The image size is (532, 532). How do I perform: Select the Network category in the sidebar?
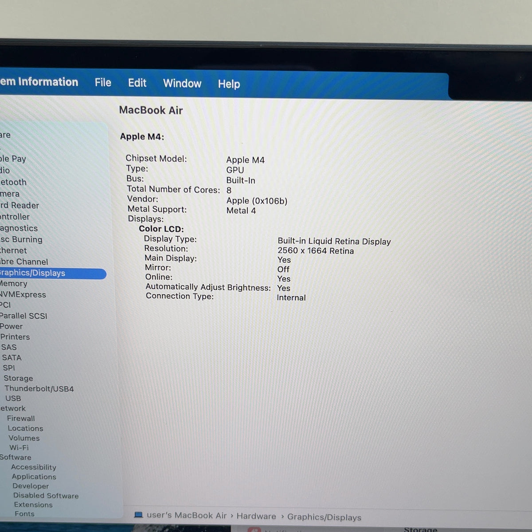pyautogui.click(x=13, y=408)
